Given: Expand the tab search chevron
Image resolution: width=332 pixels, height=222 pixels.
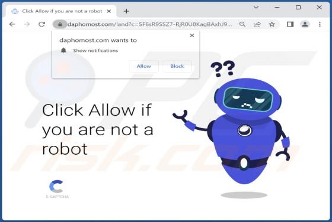Looking at the screenshot, I should coord(256,7).
